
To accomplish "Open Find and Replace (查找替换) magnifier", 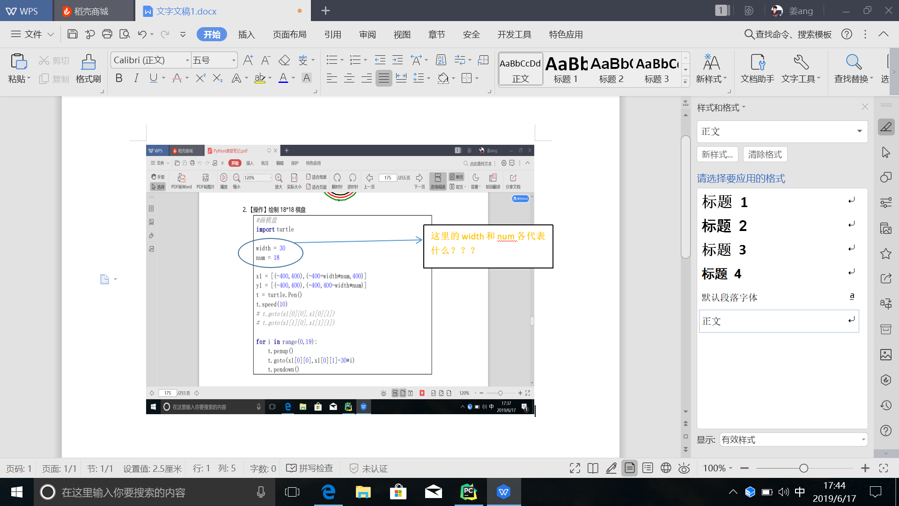I will pos(854,68).
